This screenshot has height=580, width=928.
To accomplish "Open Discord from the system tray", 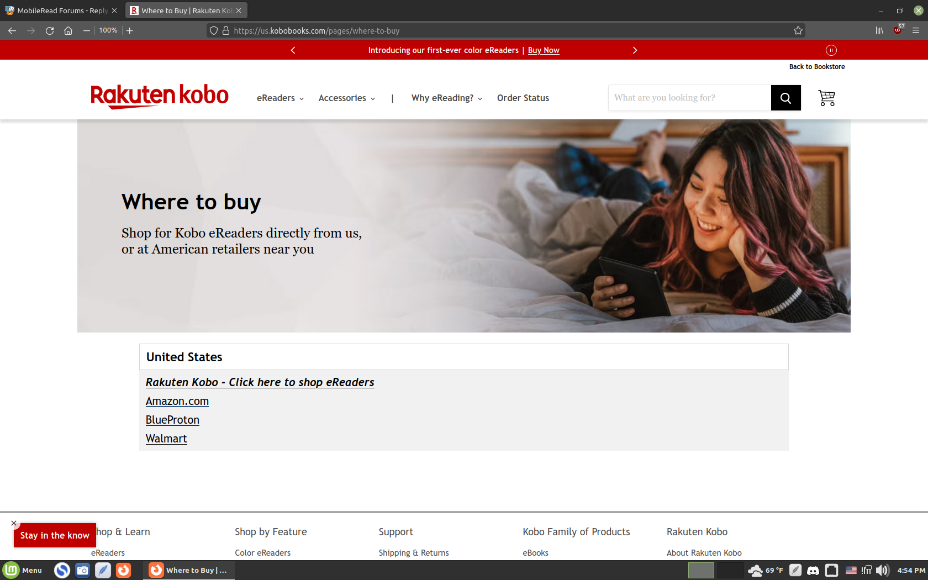I will (813, 570).
